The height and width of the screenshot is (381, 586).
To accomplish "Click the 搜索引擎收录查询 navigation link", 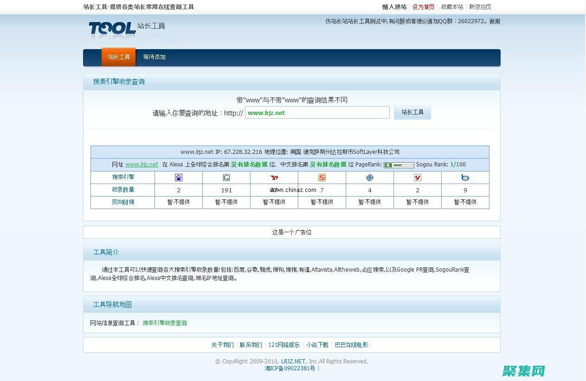I will [165, 323].
